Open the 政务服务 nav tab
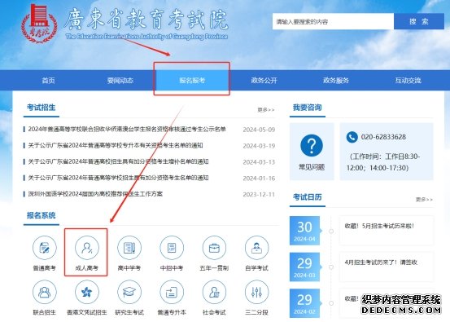 [x=336, y=80]
